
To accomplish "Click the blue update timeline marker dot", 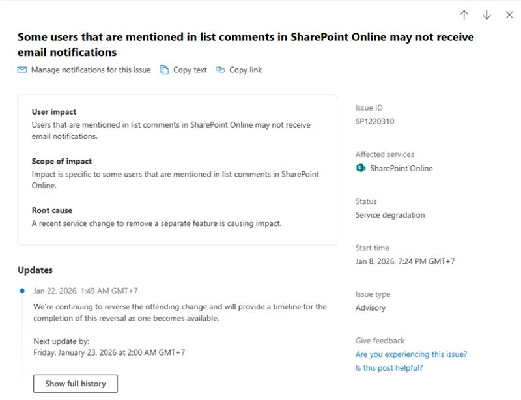I will click(22, 291).
